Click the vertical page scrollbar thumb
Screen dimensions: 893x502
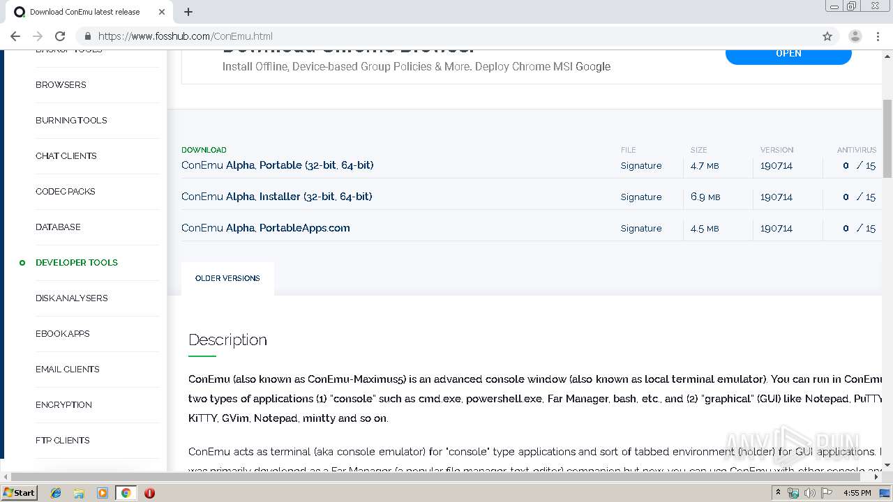coord(887,139)
